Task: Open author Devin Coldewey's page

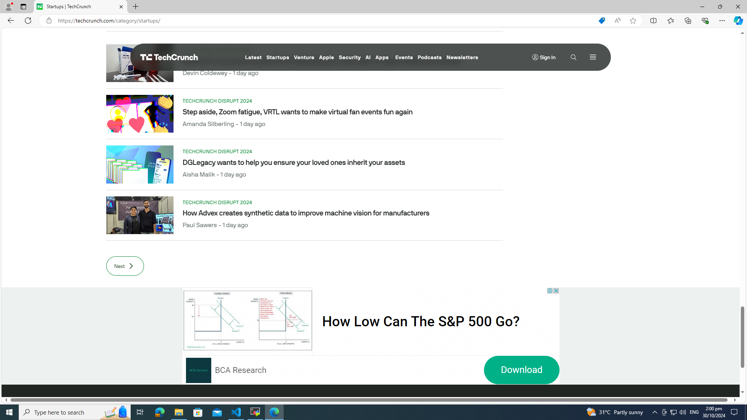Action: tap(205, 73)
